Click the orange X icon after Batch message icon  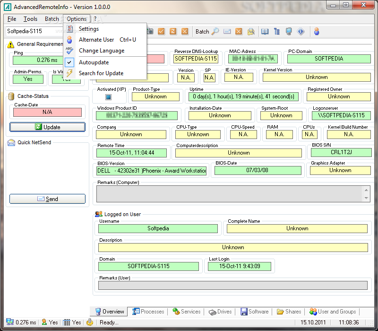[x=239, y=31]
